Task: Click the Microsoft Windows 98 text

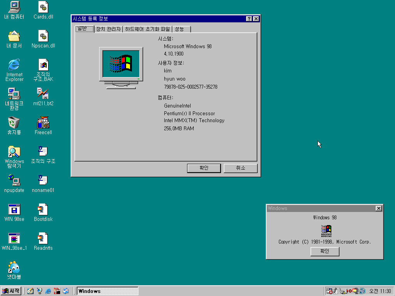Action: pyautogui.click(x=188, y=46)
